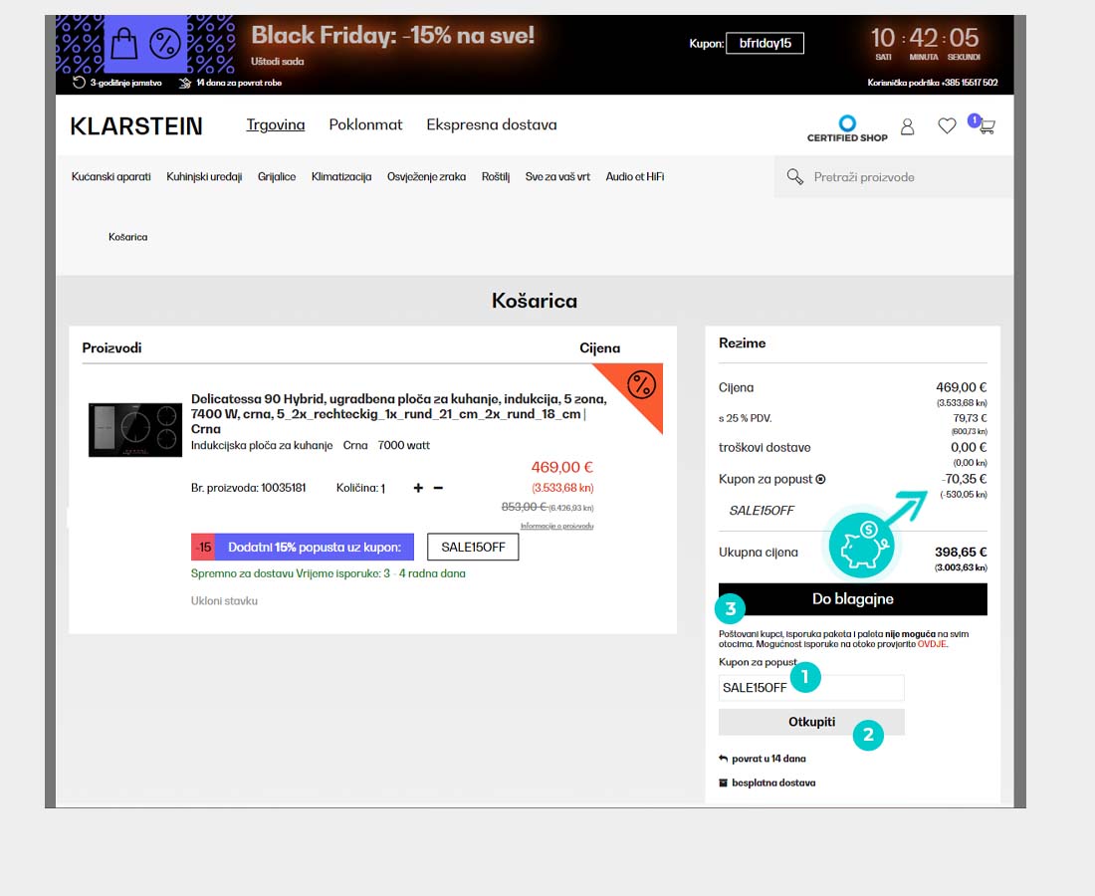The width and height of the screenshot is (1095, 896).
Task: Click the Black Friday countdown timer
Action: 926,43
